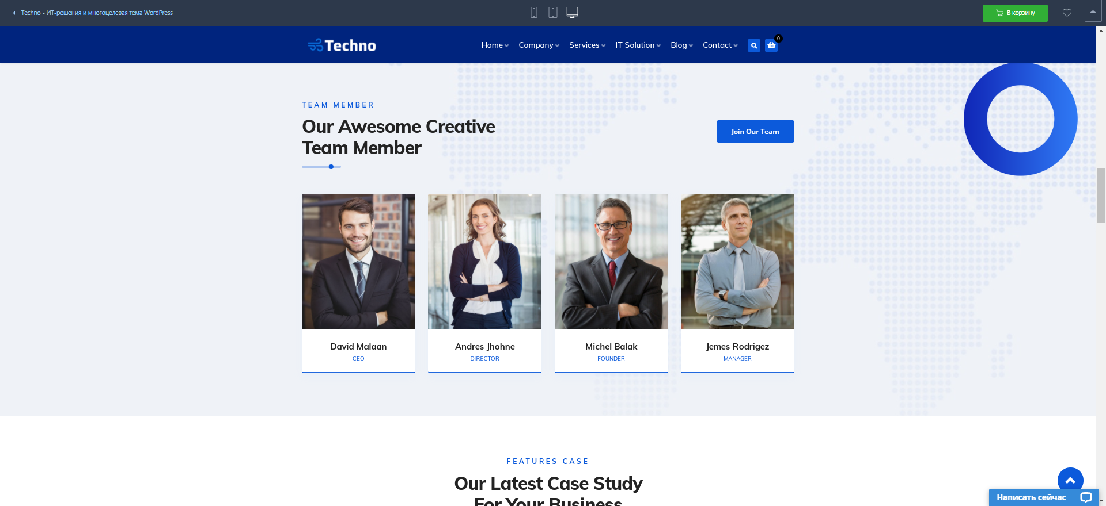Click the green В корзину button
This screenshot has width=1106, height=506.
pos(1015,13)
